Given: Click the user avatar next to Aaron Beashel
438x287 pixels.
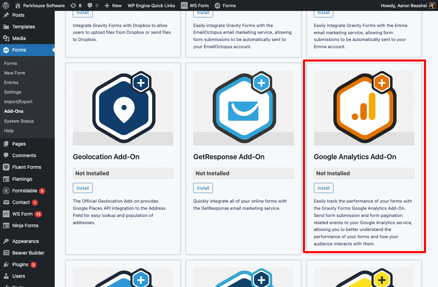Looking at the screenshot, I should click(432, 5).
